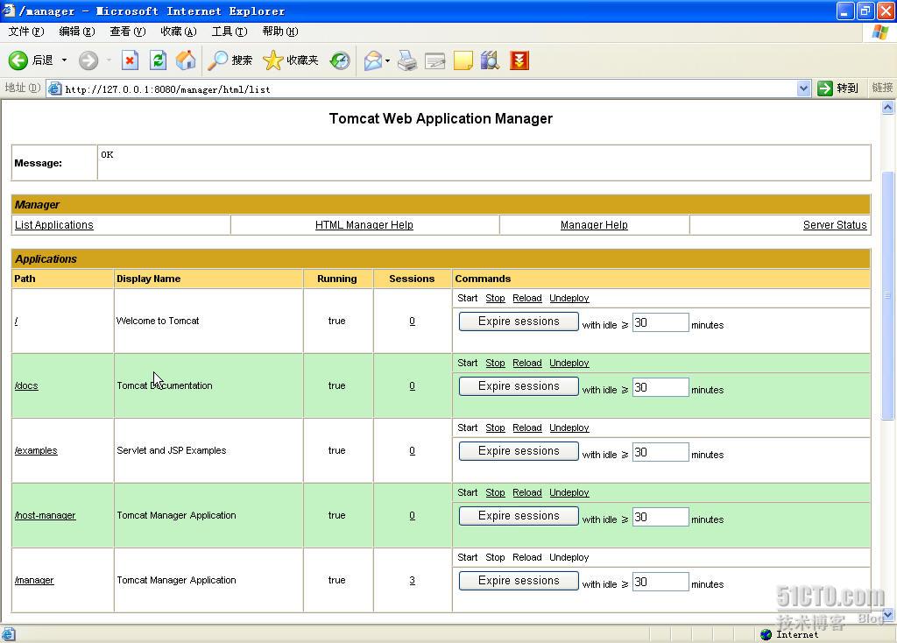Click the IE page icon in title bar
897x643 pixels.
pyautogui.click(x=8, y=11)
